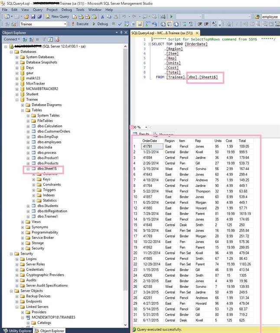The height and width of the screenshot is (333, 280).
Task: Collapse the Trainee database node
Action: (17, 100)
